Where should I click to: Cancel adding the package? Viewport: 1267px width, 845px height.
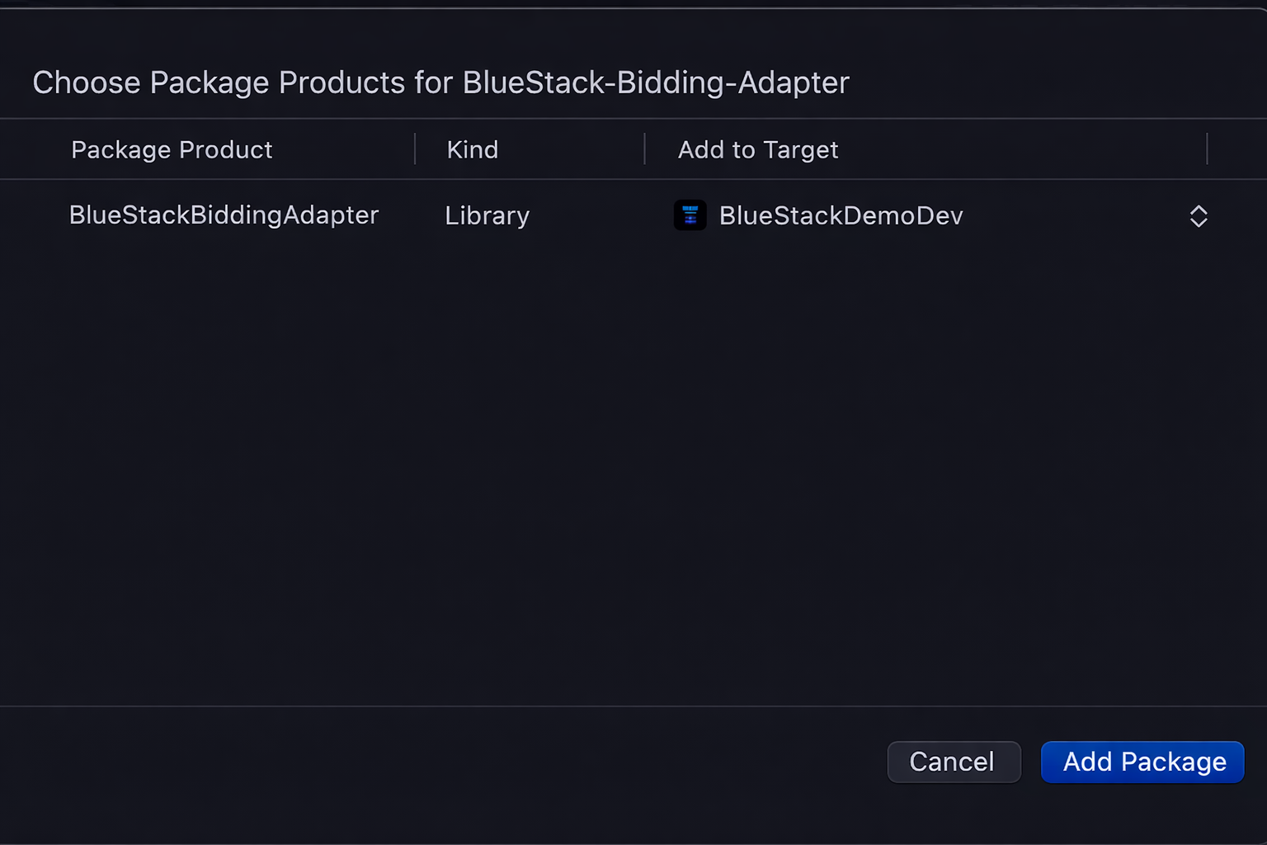[x=954, y=762]
